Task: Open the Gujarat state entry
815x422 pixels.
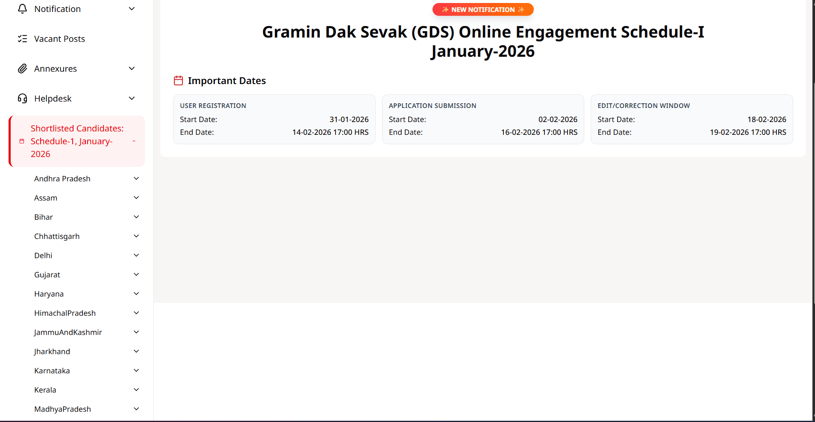Action: pyautogui.click(x=47, y=275)
